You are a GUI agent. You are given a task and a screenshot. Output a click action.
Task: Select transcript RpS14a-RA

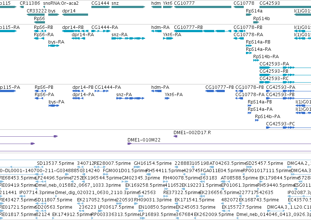[x=249, y=53]
